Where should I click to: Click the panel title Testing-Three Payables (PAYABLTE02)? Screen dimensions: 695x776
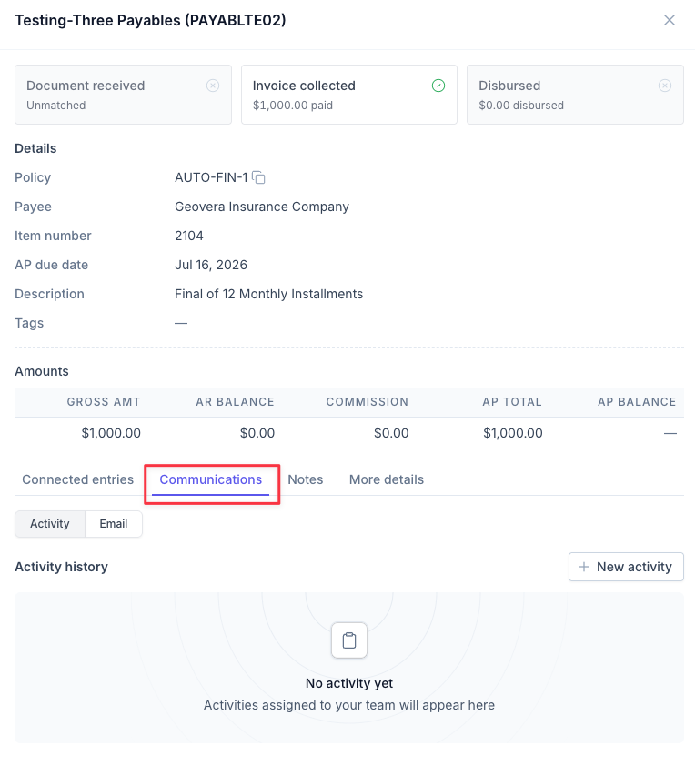click(150, 20)
